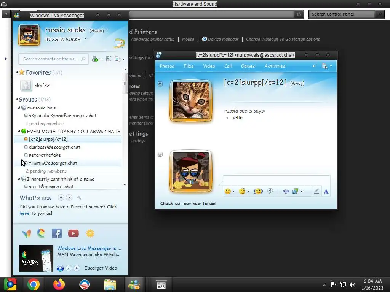The width and height of the screenshot is (390, 292).
Task: Open the Facebook icon in Messenger
Action: (x=57, y=233)
